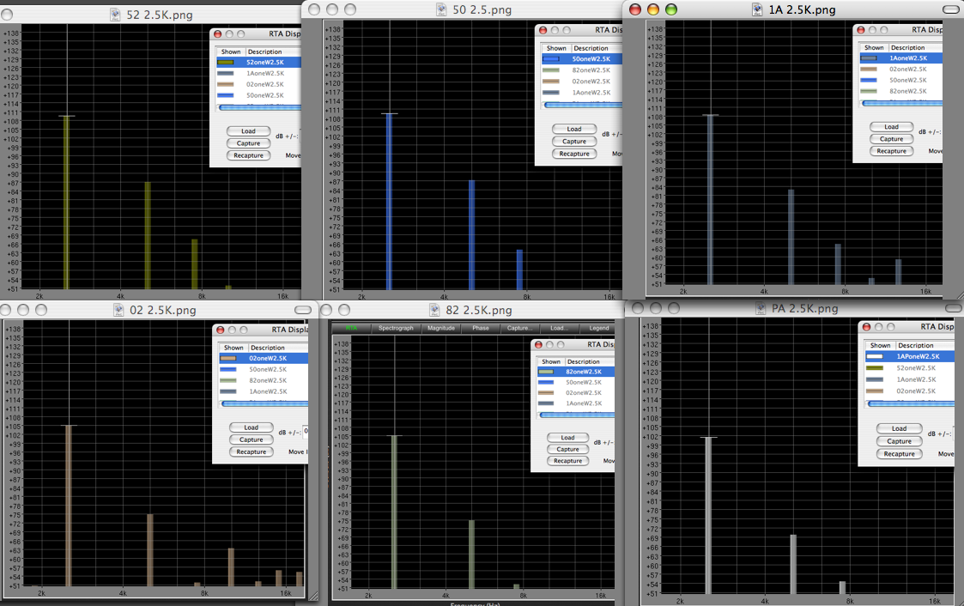
Task: Click white swatch beside 1APoneW2.5K in PA window
Action: click(874, 356)
